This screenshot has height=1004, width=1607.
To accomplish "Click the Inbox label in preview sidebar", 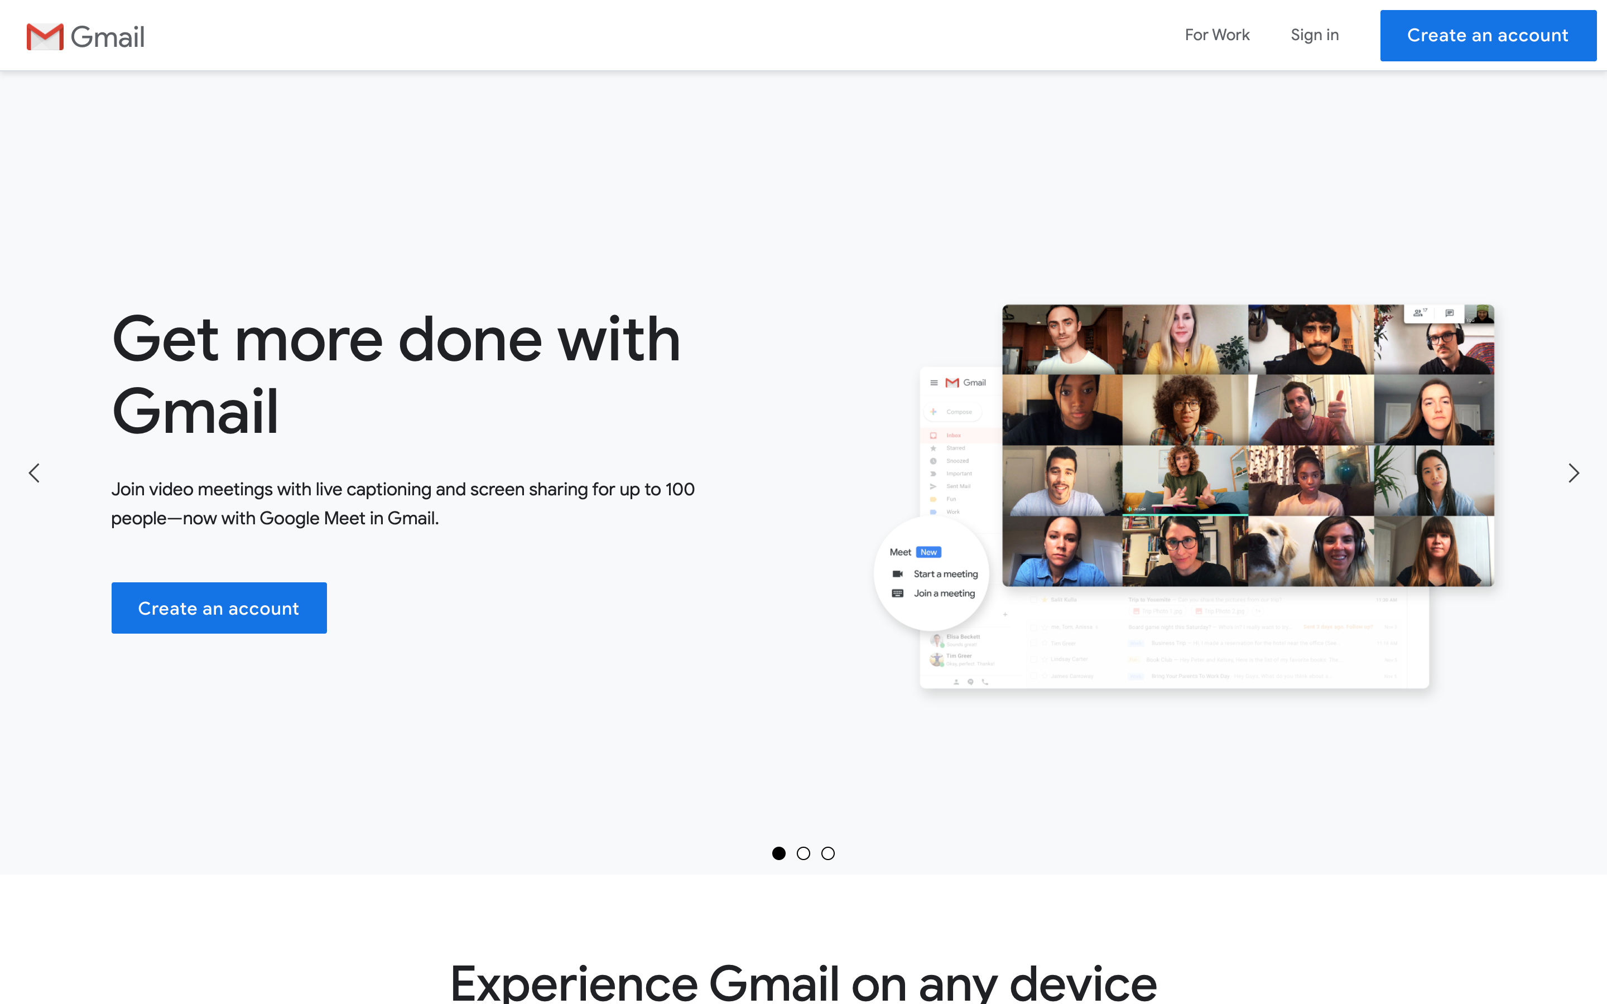I will coord(954,436).
